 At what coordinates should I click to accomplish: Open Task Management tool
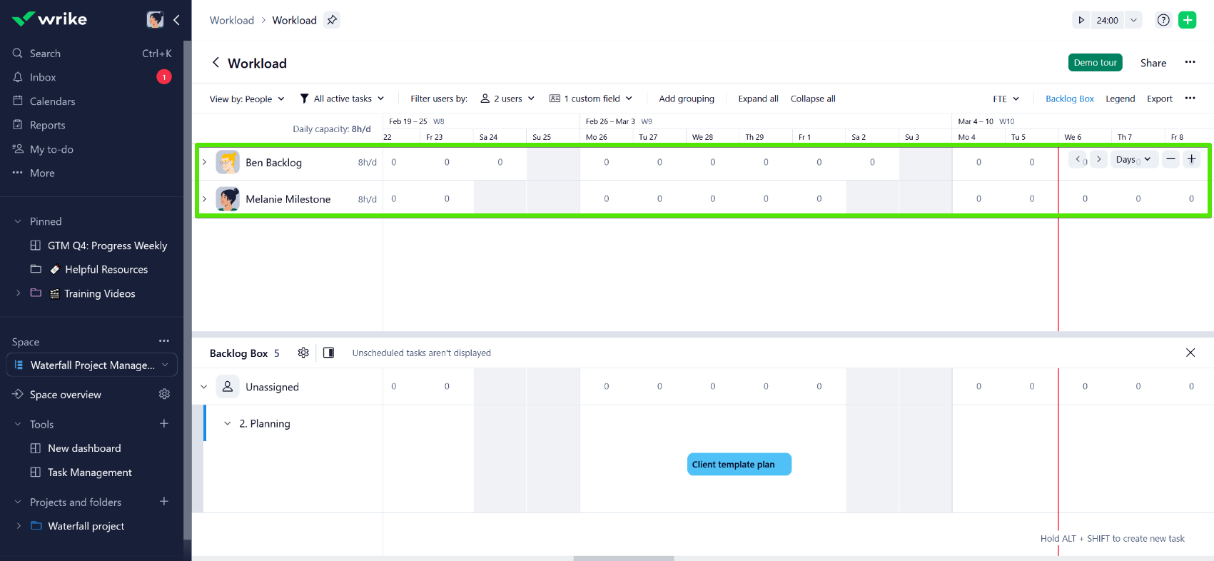(89, 472)
